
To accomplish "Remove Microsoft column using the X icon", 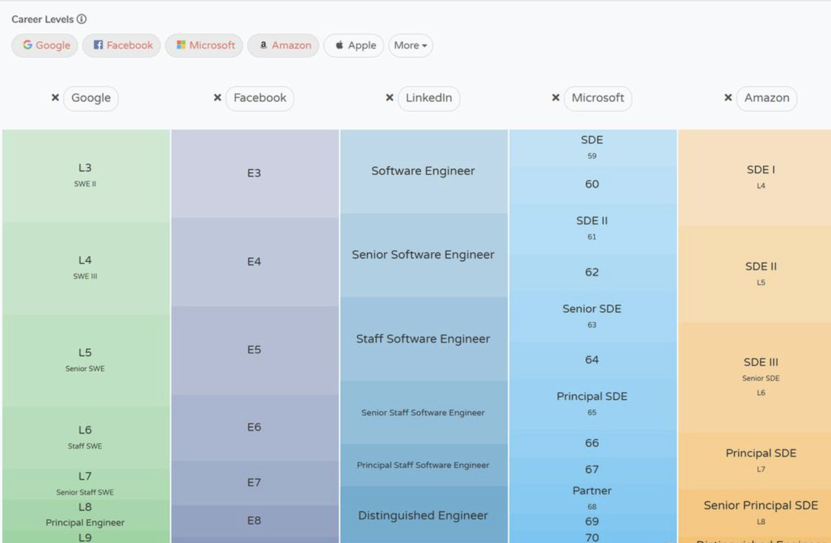I will coord(556,98).
